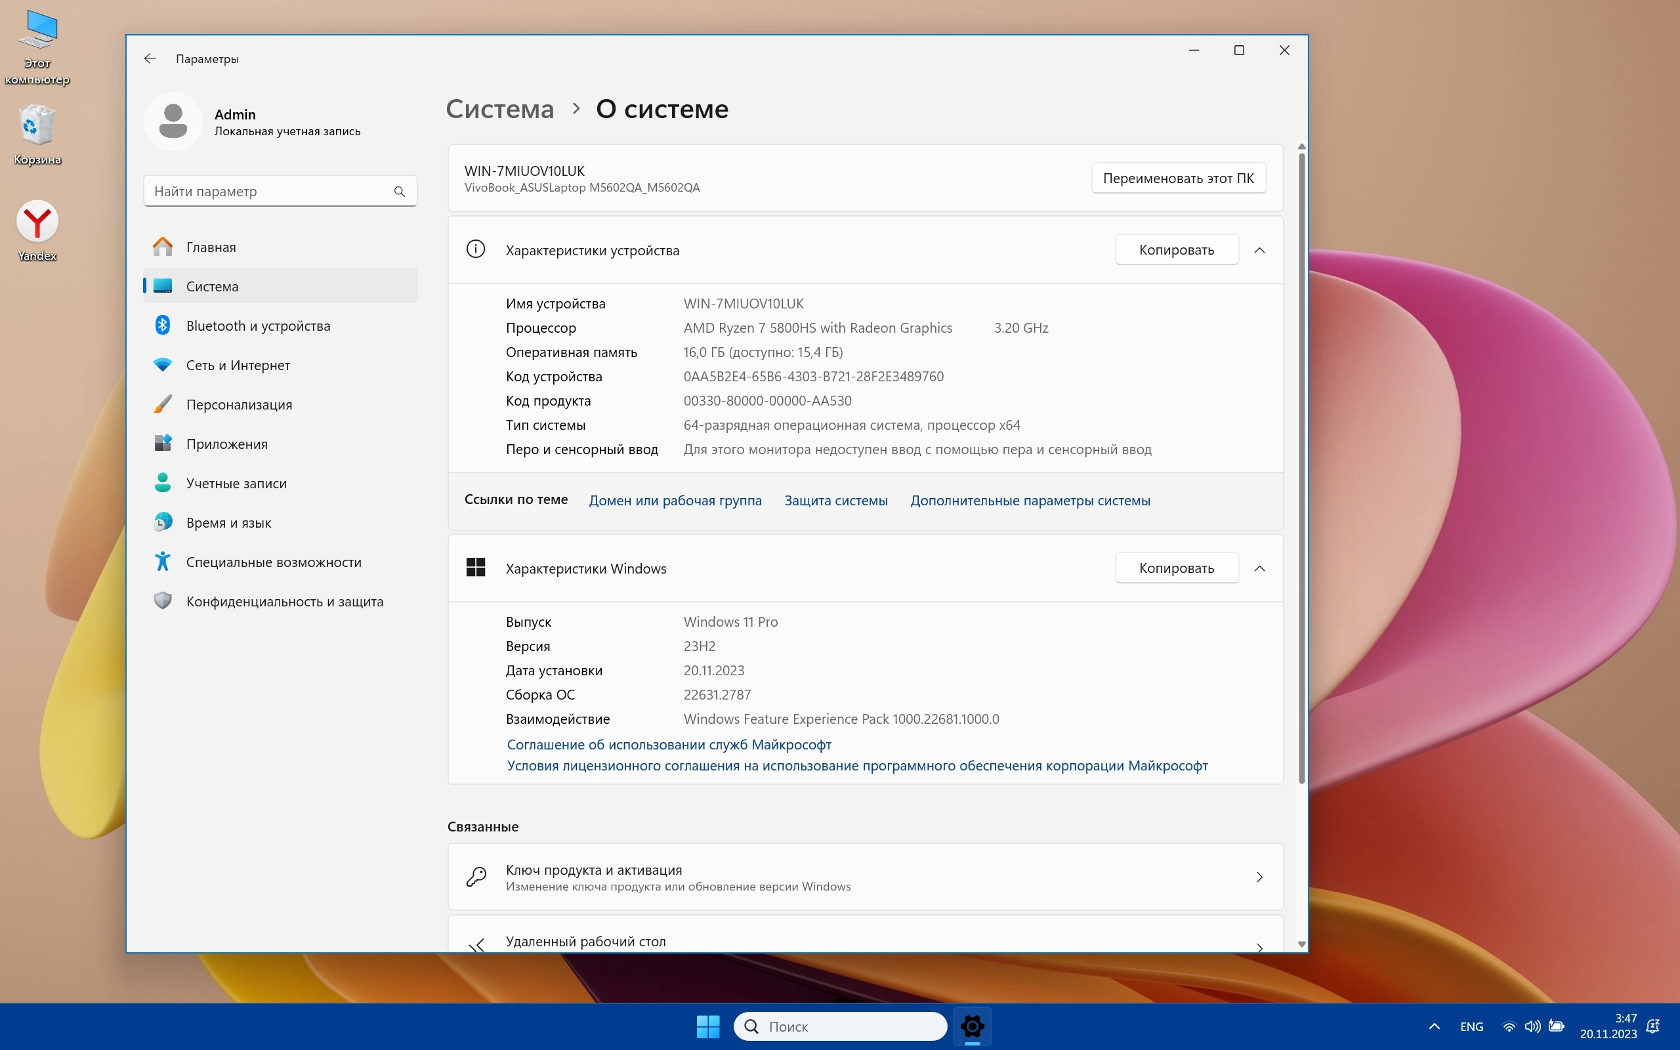1680x1050 pixels.
Task: Show hidden icons in the system tray
Action: (x=1435, y=1026)
